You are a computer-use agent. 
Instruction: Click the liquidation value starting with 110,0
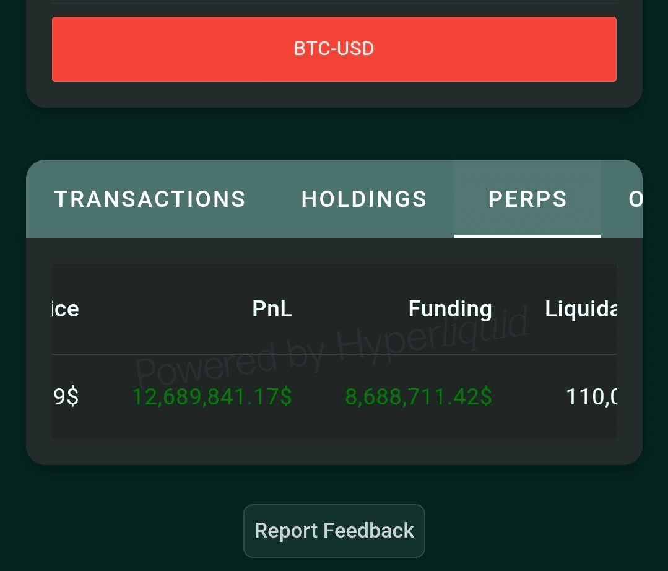pyautogui.click(x=590, y=397)
